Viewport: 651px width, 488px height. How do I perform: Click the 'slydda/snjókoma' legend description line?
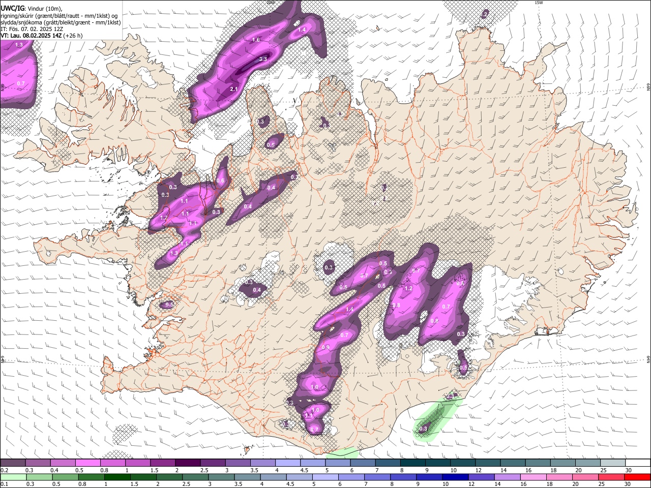(x=61, y=22)
